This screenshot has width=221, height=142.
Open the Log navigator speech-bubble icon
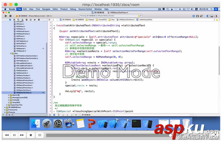[x=39, y=20]
